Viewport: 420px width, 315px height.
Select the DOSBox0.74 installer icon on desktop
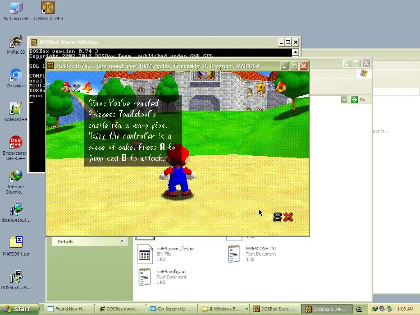pyautogui.click(x=16, y=280)
